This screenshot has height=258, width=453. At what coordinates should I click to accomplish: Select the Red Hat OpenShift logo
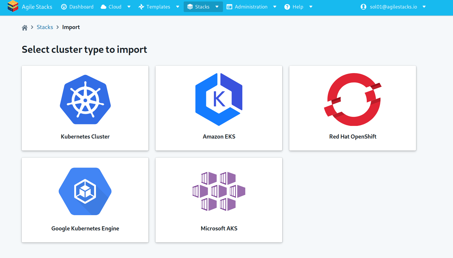(353, 100)
